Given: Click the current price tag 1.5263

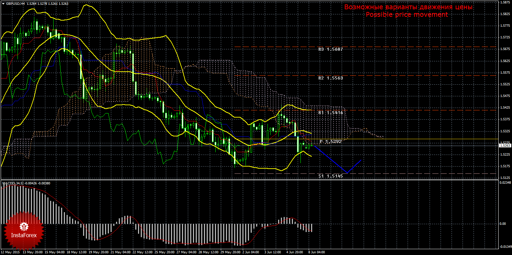Looking at the screenshot, I should (505, 146).
